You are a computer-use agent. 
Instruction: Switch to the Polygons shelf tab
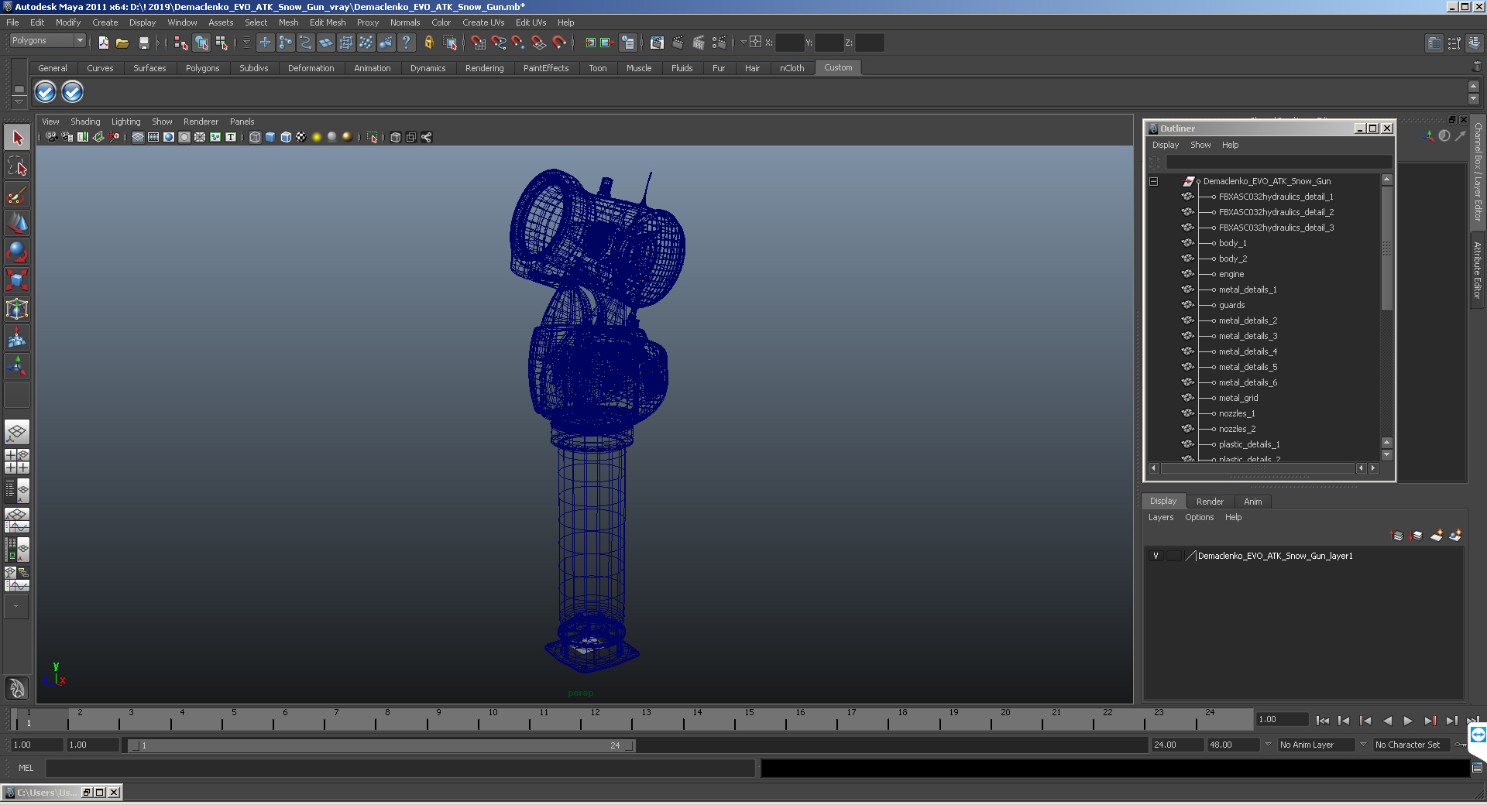point(202,68)
